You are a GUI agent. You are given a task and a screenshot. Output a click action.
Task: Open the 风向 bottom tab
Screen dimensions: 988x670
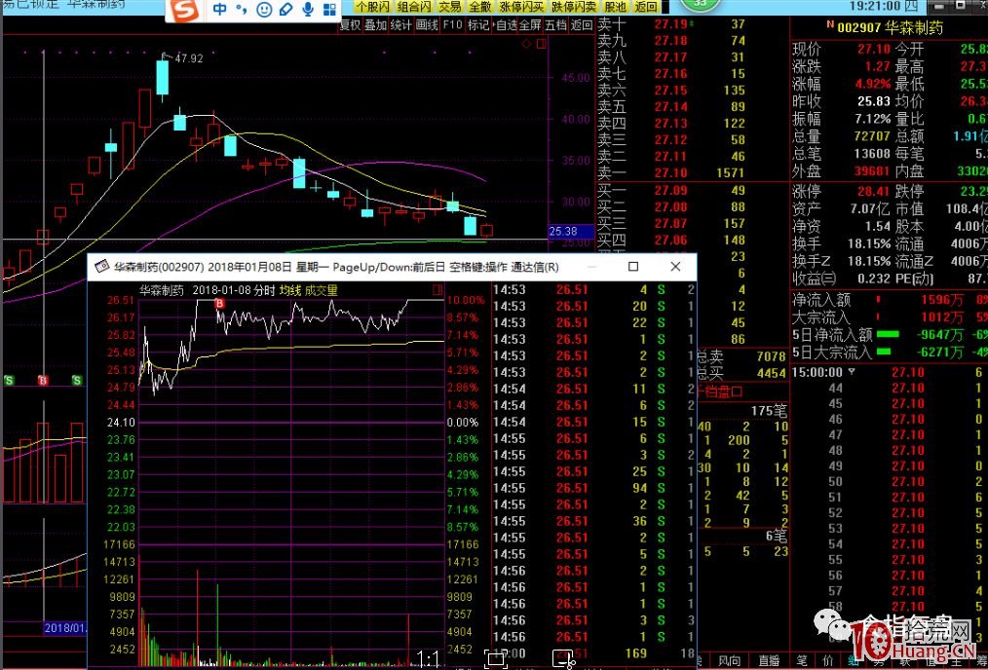pyautogui.click(x=729, y=662)
